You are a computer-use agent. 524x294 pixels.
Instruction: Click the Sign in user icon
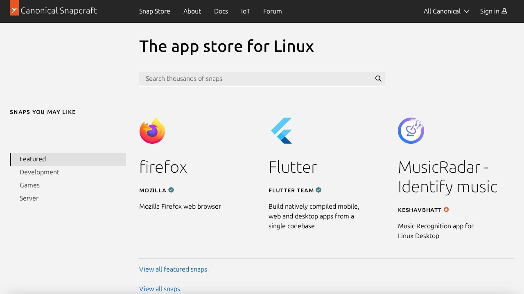click(504, 11)
